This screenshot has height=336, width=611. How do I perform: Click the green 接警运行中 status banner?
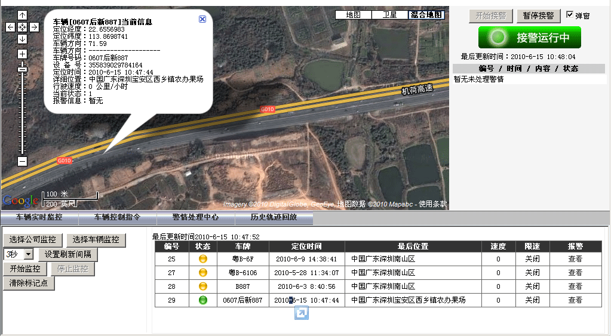(x=530, y=38)
